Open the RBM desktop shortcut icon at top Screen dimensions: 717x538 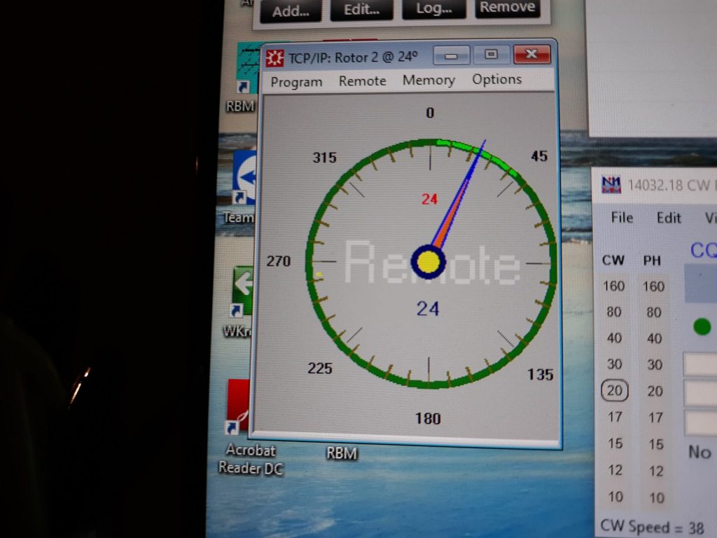tap(247, 68)
